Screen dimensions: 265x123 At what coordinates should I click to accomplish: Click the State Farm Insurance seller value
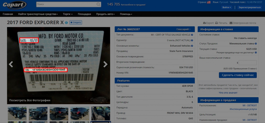pyautogui.click(x=181, y=51)
